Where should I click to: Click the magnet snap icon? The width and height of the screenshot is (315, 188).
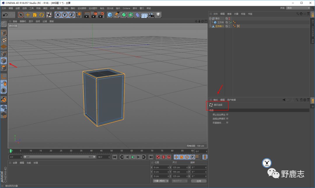4,99
